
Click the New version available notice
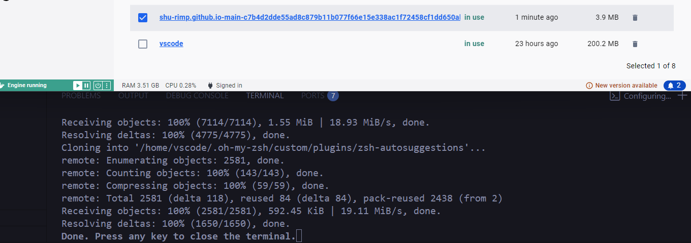[622, 86]
